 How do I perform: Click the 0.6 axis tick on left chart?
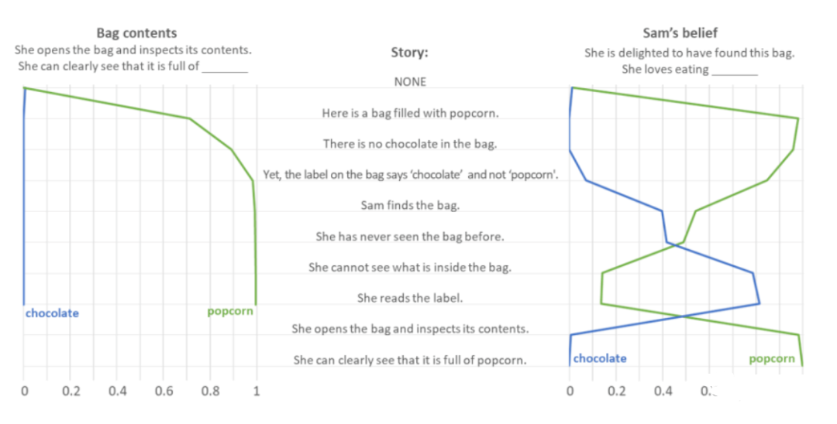pyautogui.click(x=164, y=391)
